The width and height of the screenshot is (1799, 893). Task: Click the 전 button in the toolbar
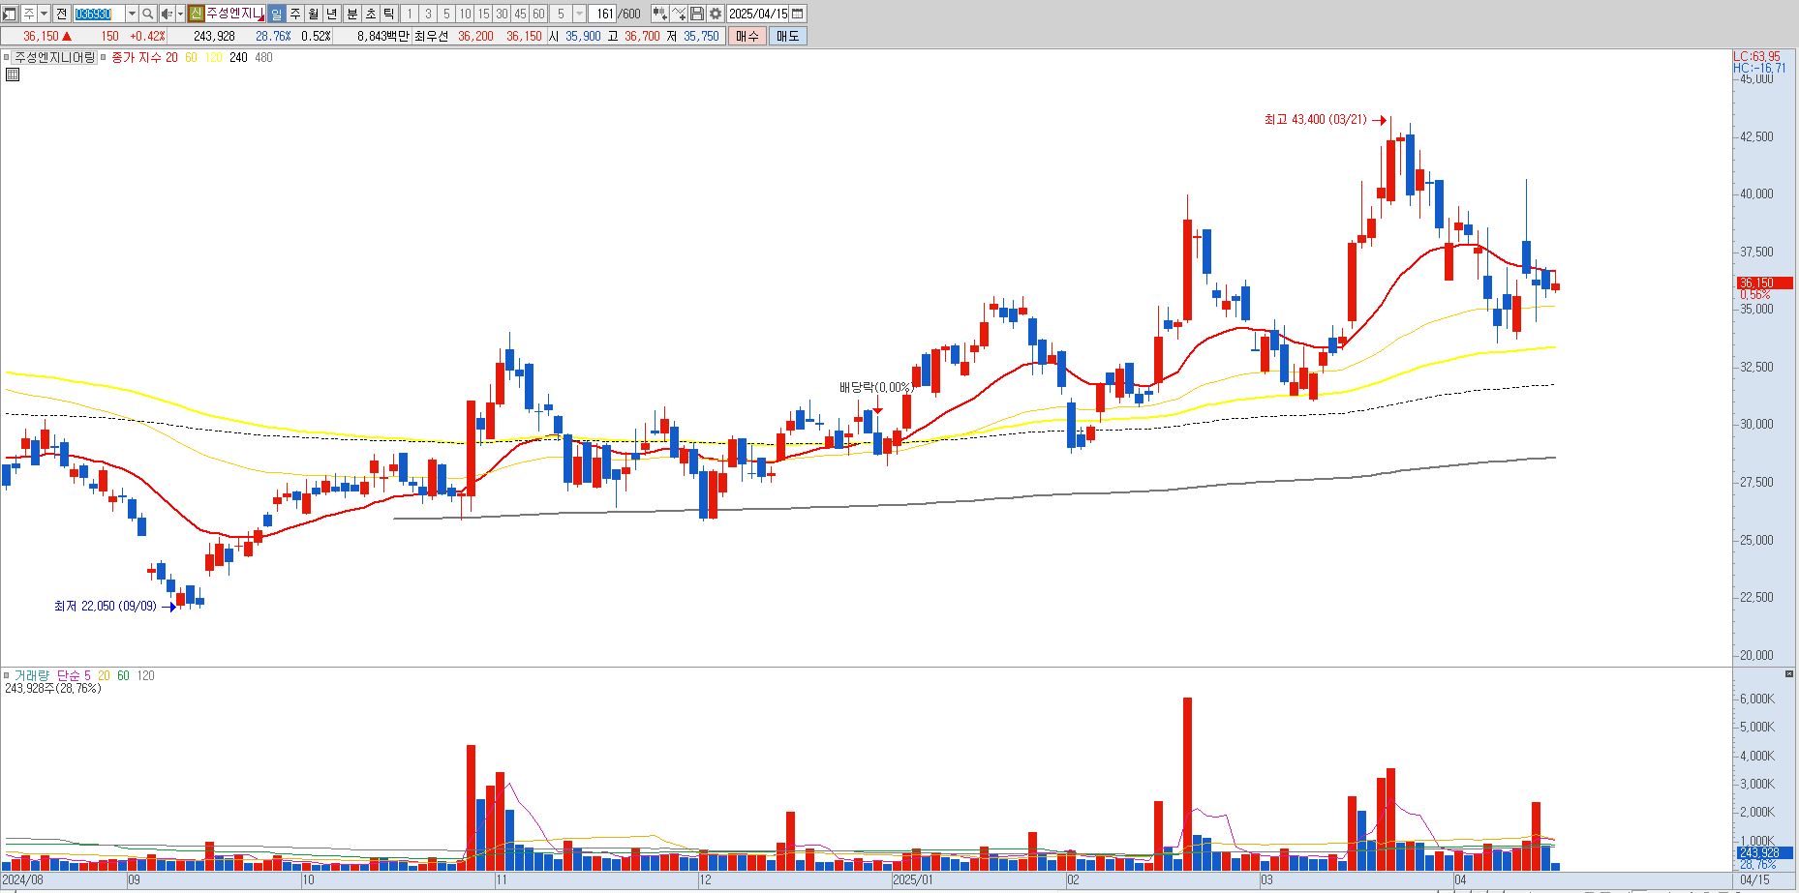[61, 14]
